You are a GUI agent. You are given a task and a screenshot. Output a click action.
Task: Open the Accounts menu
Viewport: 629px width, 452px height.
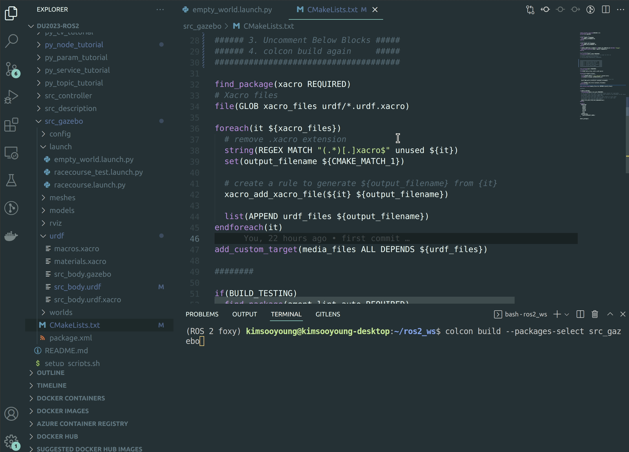tap(11, 414)
